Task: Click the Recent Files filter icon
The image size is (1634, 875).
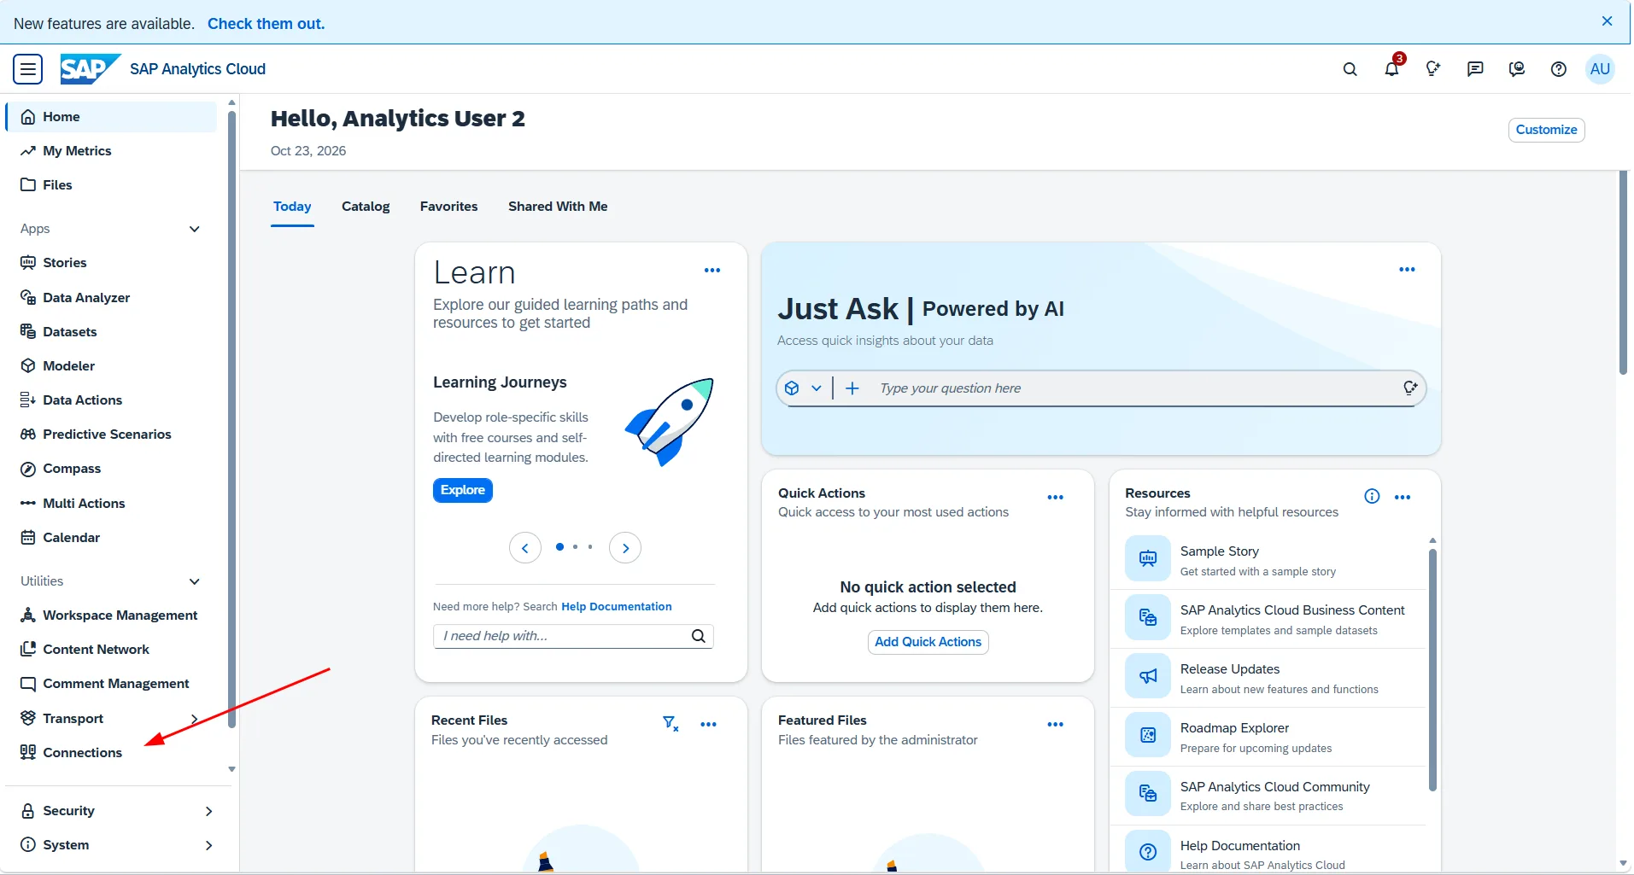Action: (671, 724)
